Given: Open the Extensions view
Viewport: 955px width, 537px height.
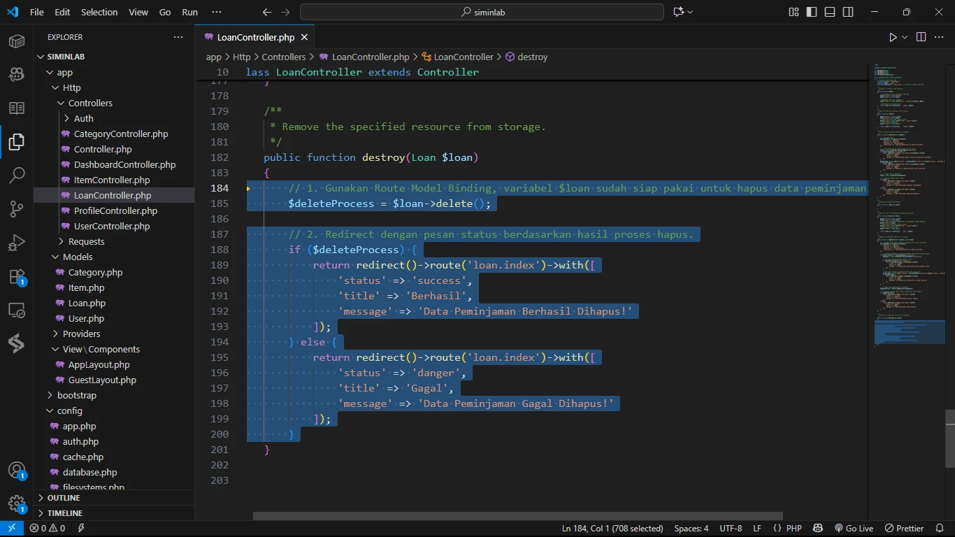Looking at the screenshot, I should coord(17,277).
